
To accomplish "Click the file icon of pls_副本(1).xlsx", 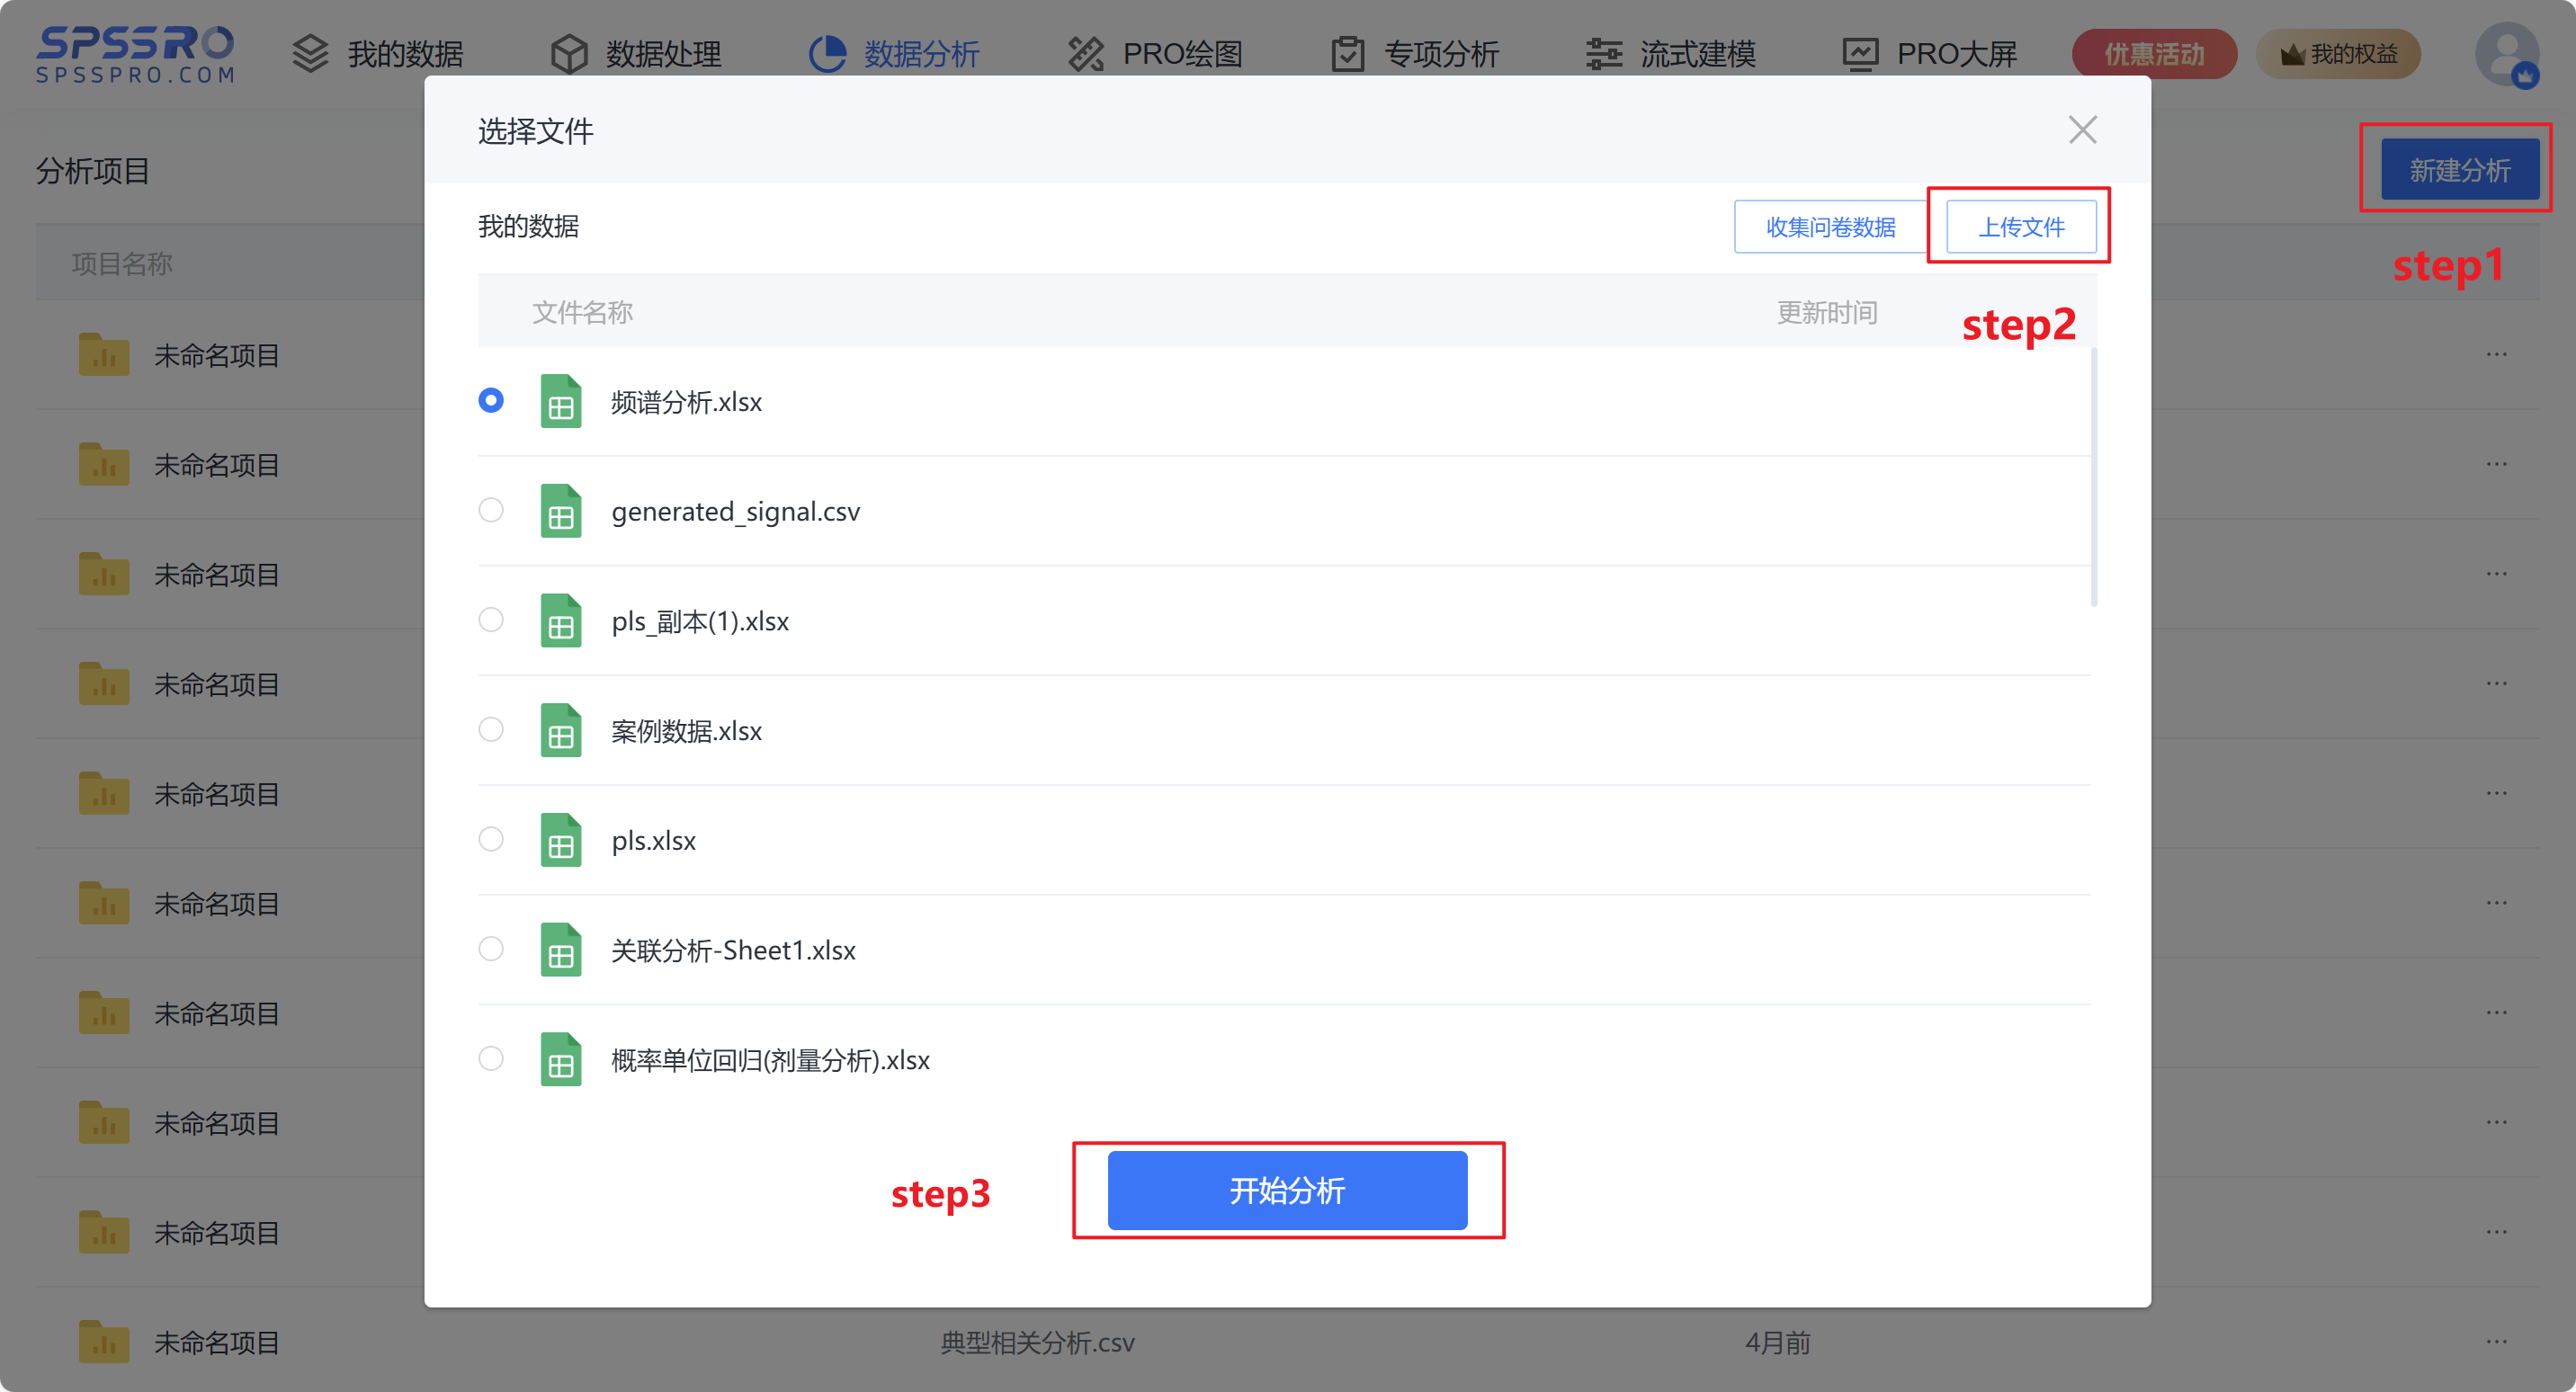I will pos(561,620).
